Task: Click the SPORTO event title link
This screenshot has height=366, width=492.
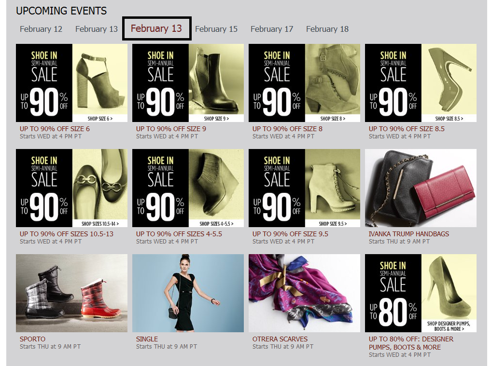Action: (x=33, y=339)
